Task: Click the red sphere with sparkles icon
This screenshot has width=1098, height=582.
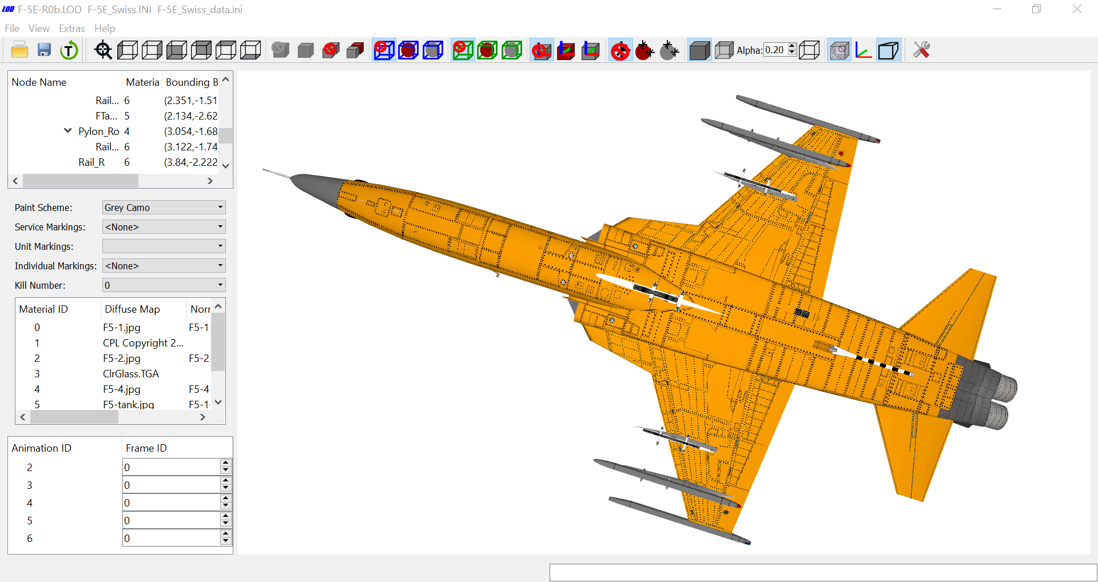Action: pyautogui.click(x=645, y=50)
